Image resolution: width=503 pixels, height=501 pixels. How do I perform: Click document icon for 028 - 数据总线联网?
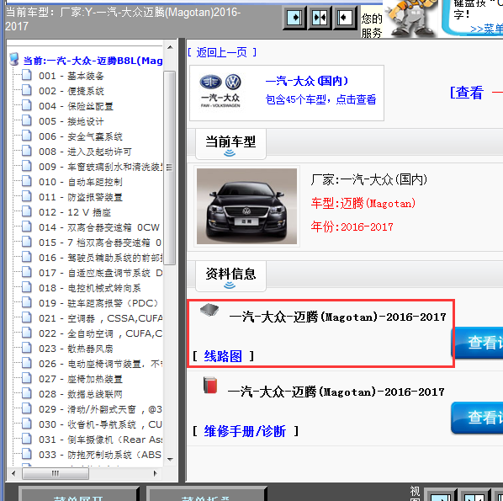click(27, 393)
